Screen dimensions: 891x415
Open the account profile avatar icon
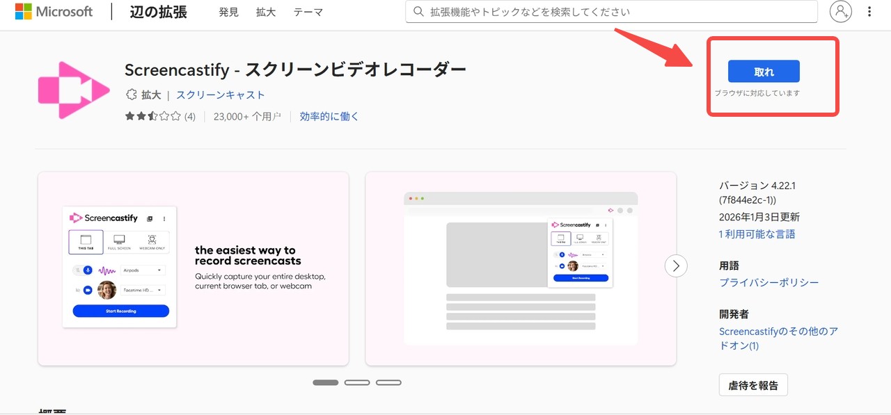840,12
